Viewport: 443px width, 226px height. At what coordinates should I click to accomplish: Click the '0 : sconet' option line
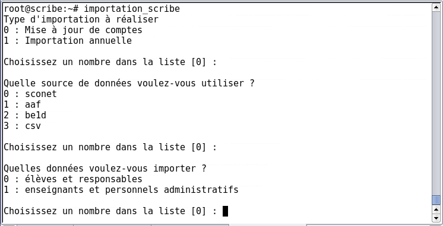tap(30, 94)
